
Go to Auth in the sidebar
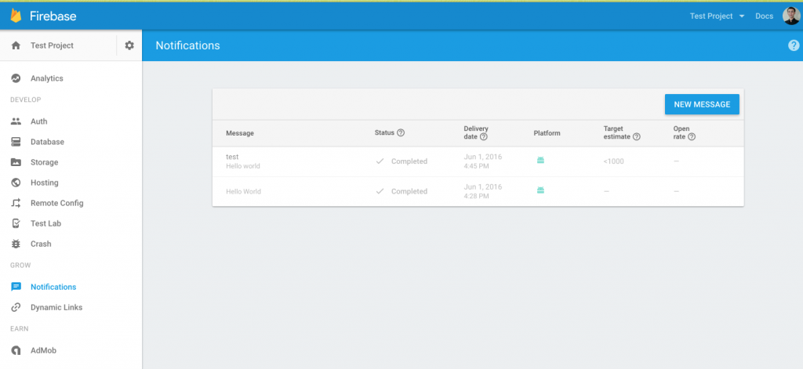(x=38, y=121)
